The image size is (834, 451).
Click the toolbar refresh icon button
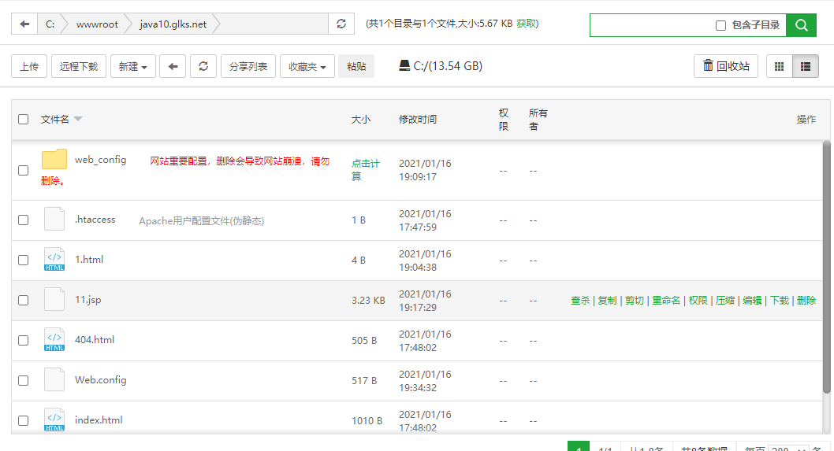pos(203,66)
